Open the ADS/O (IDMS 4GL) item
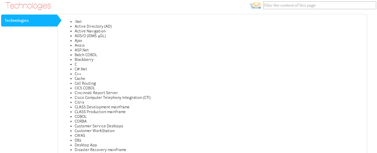This screenshot has height=153, width=377. click(90, 36)
